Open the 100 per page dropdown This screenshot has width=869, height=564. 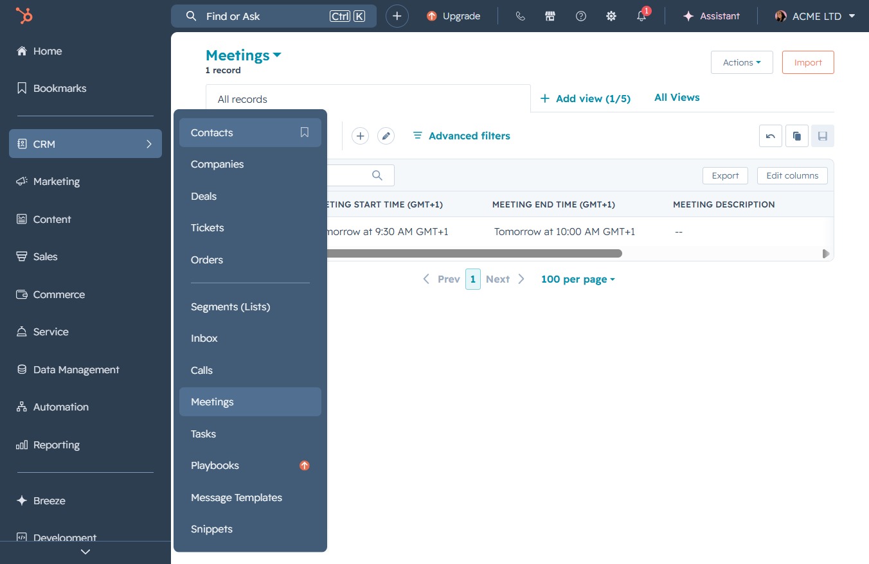(x=578, y=279)
